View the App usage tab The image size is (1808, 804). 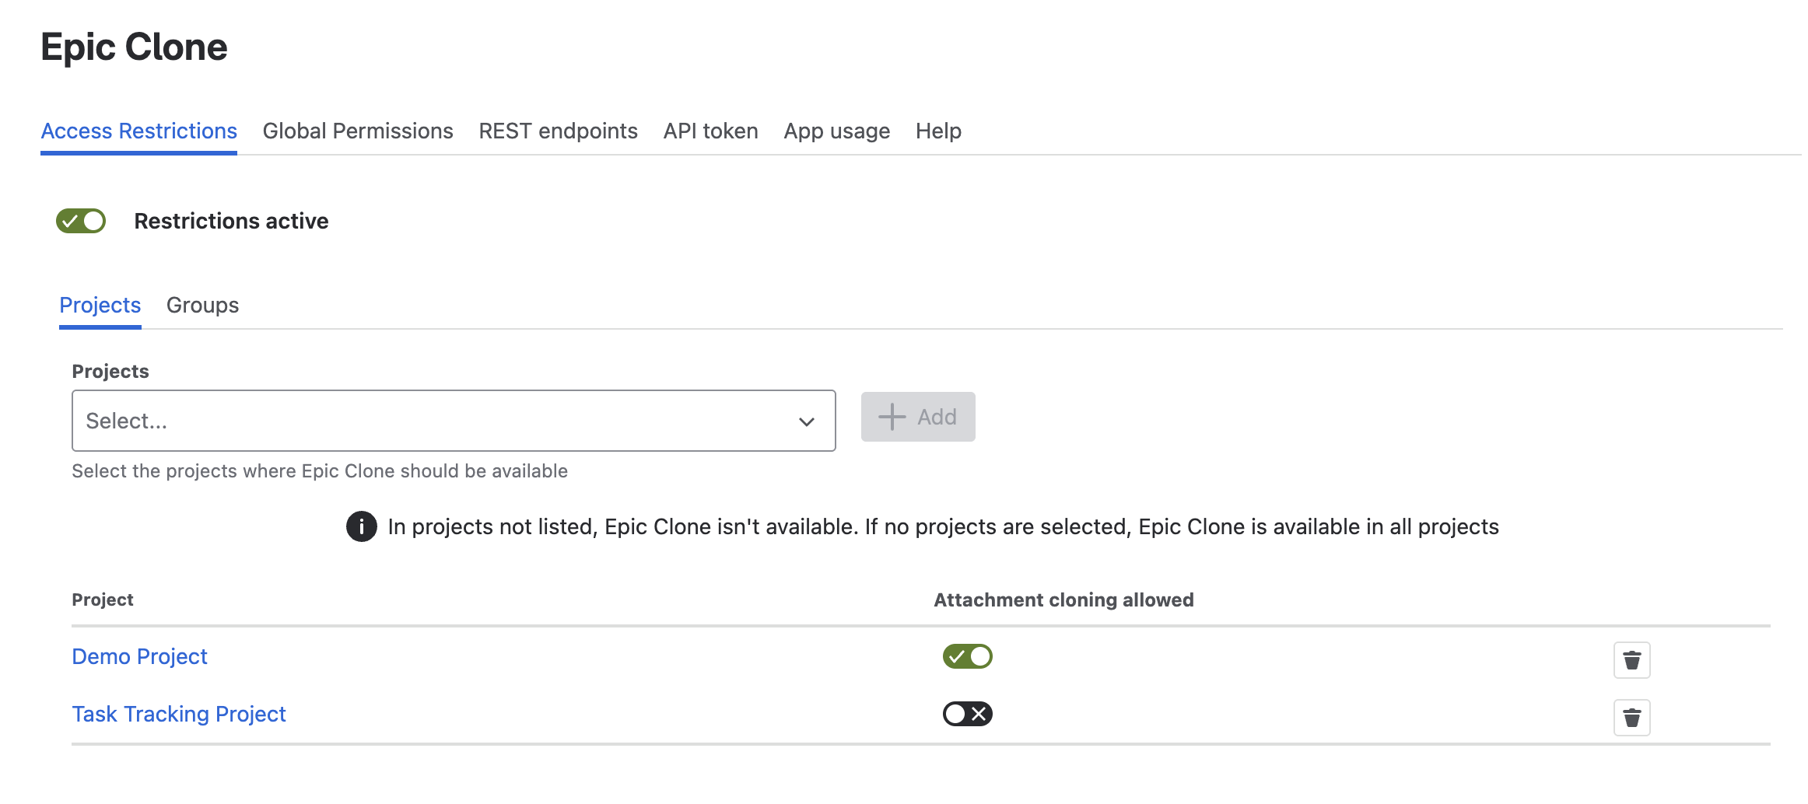pyautogui.click(x=836, y=131)
